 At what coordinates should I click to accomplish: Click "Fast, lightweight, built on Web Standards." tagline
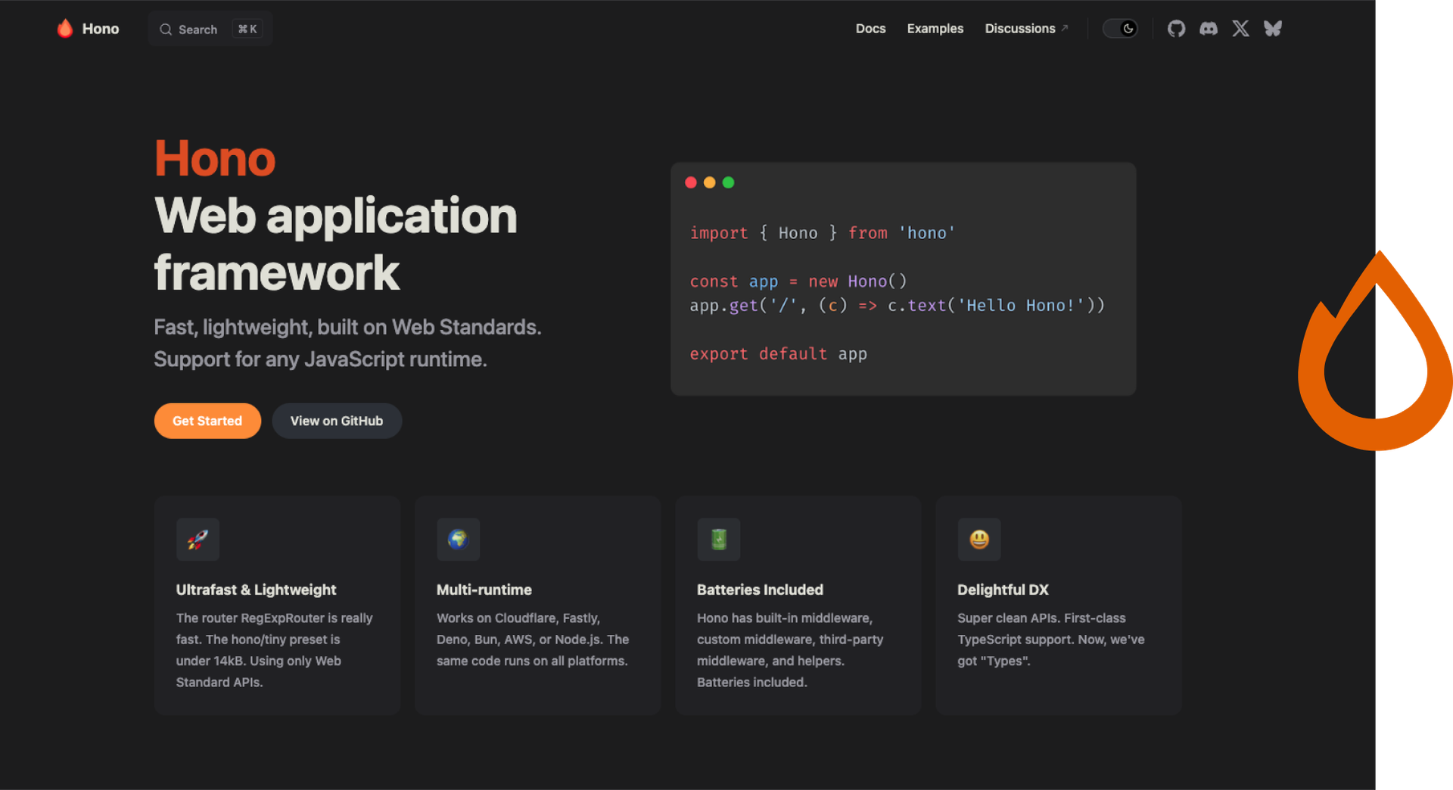point(347,327)
